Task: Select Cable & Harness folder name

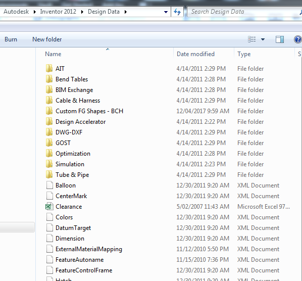Action: (78, 101)
